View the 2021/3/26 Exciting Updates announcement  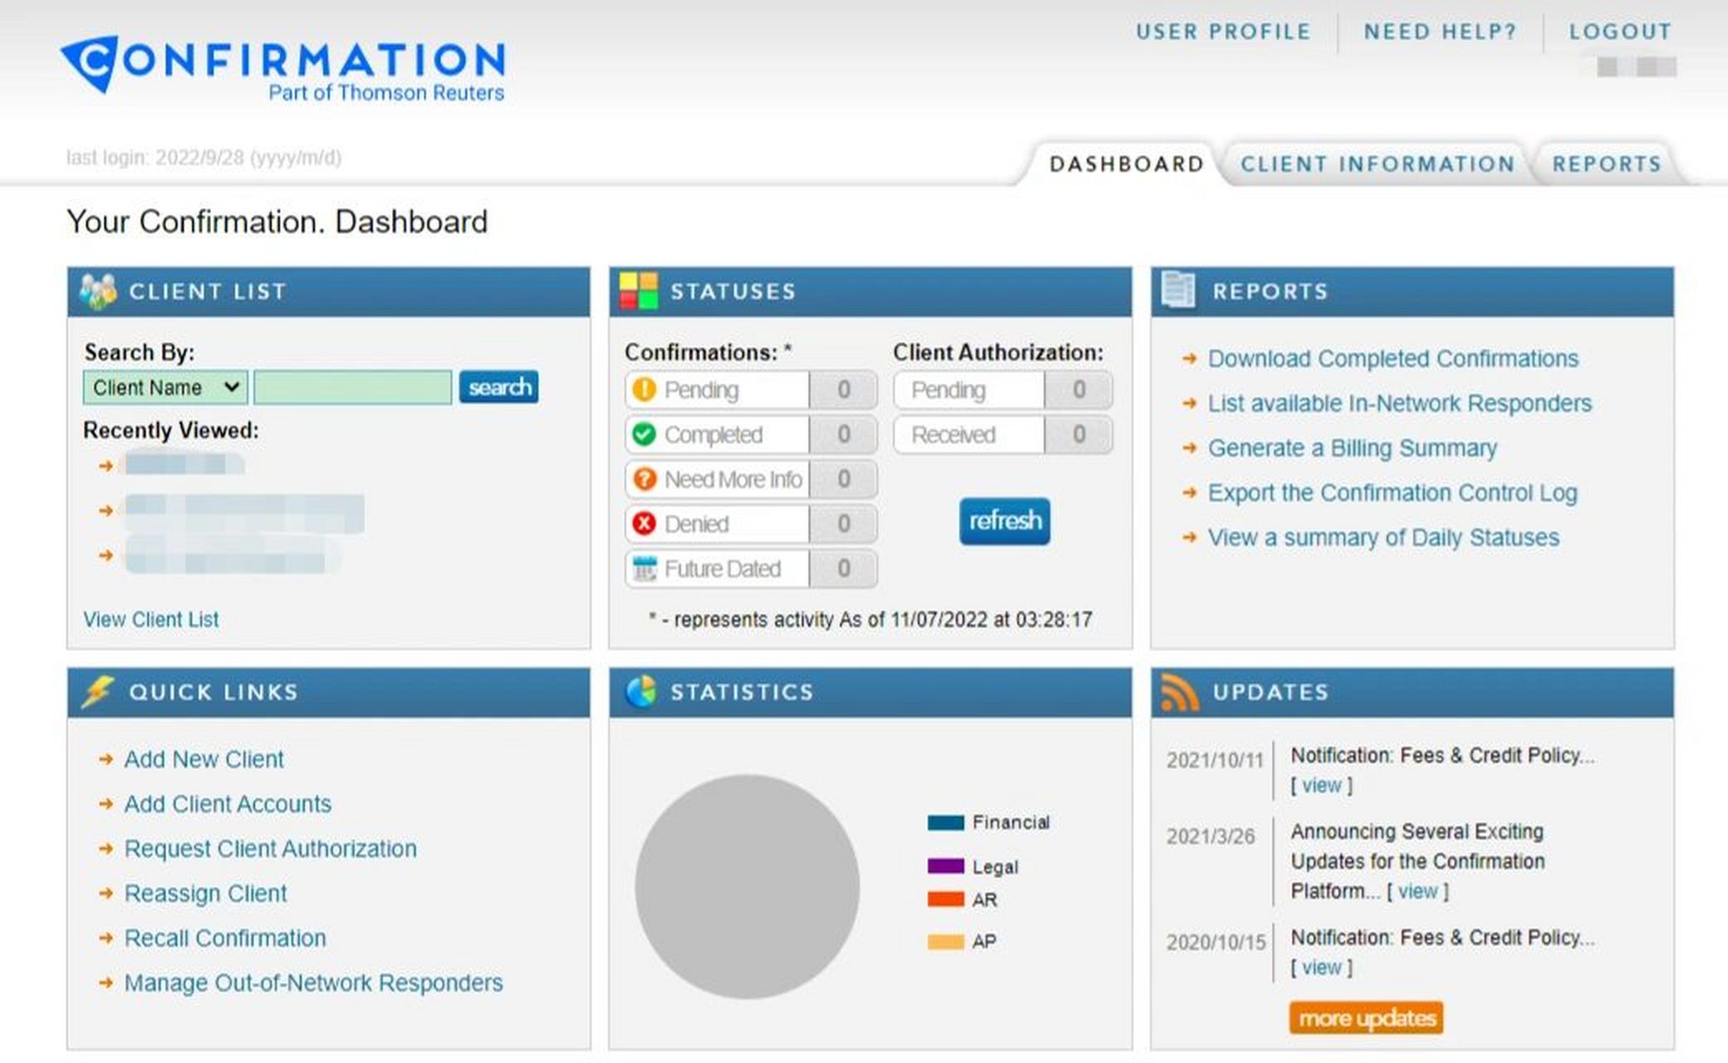(1417, 892)
